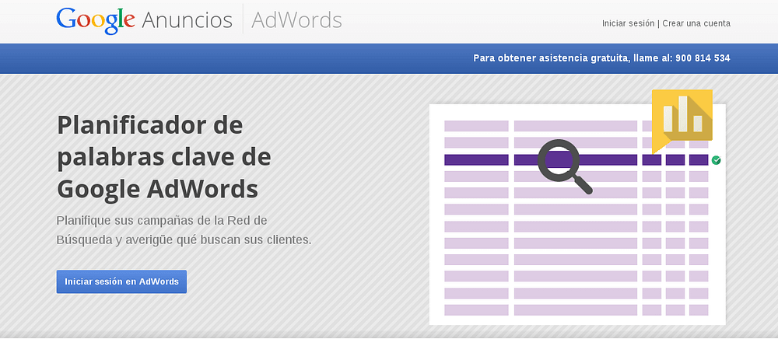Open the Iniciar sesión link
Image resolution: width=778 pixels, height=339 pixels.
tap(628, 23)
